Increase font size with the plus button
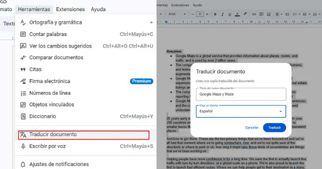The image size is (322, 169). tap(207, 14)
